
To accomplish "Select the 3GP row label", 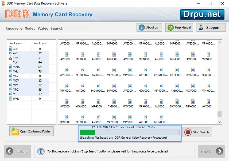I will tap(15, 49).
